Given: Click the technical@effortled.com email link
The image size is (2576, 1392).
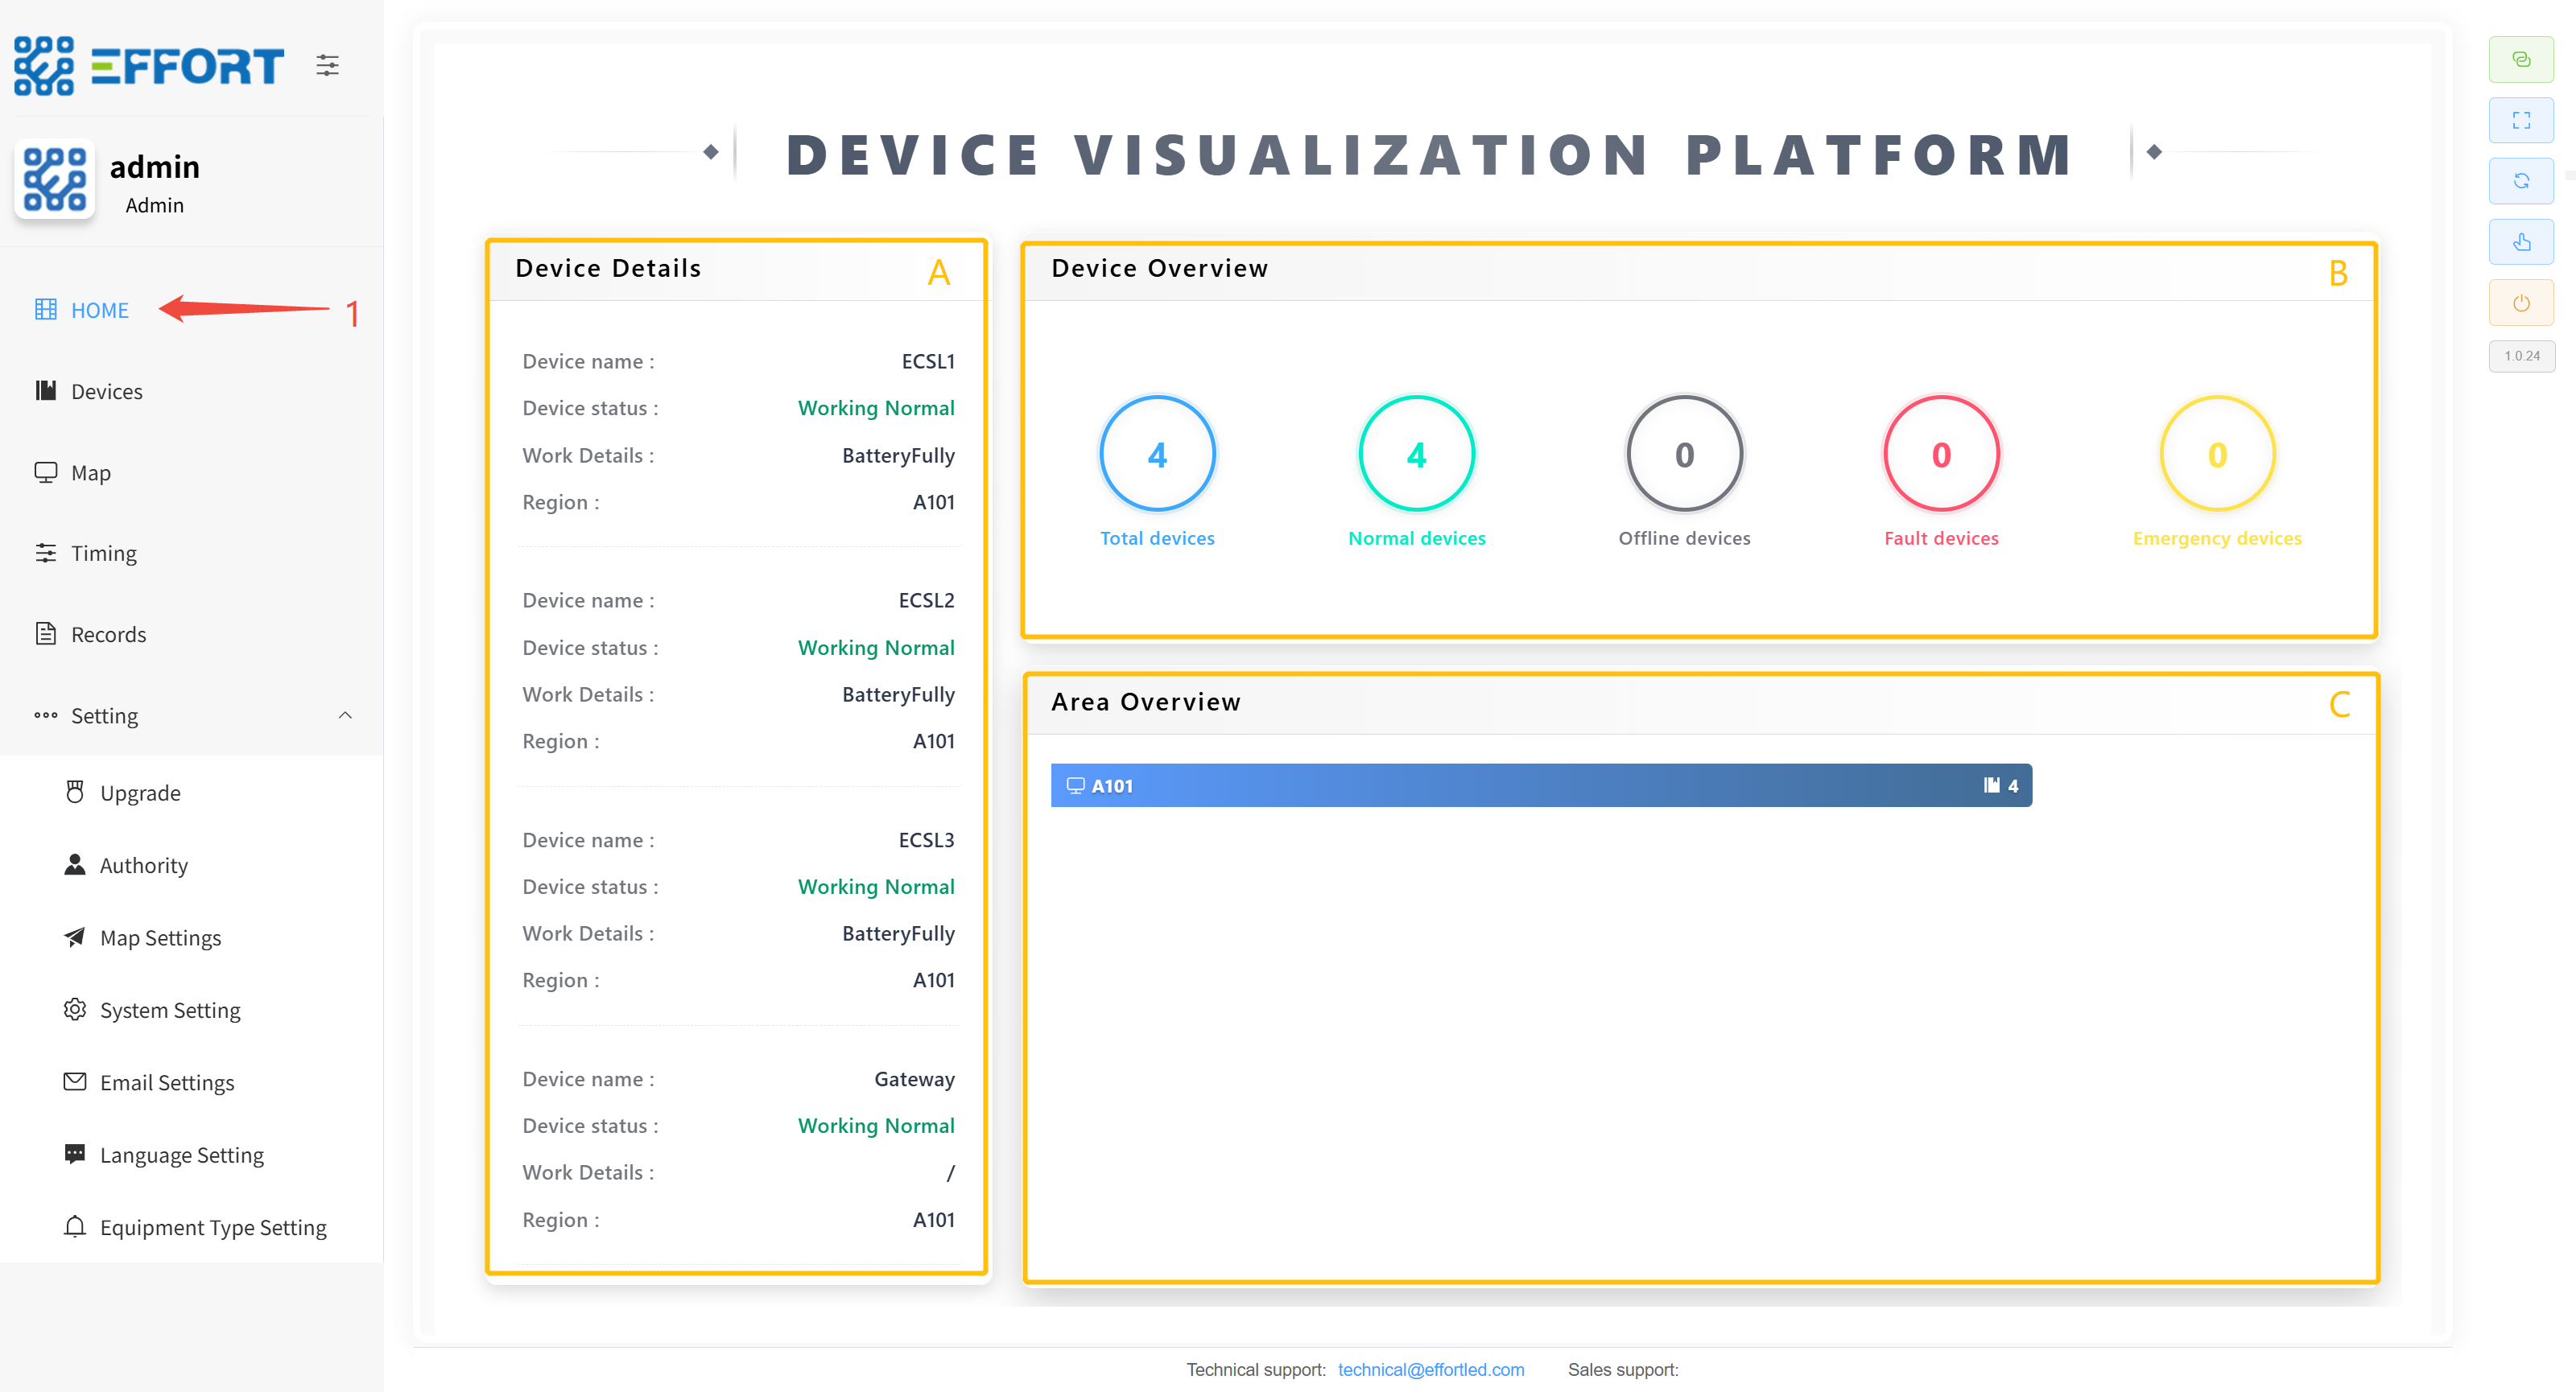Looking at the screenshot, I should [1430, 1369].
